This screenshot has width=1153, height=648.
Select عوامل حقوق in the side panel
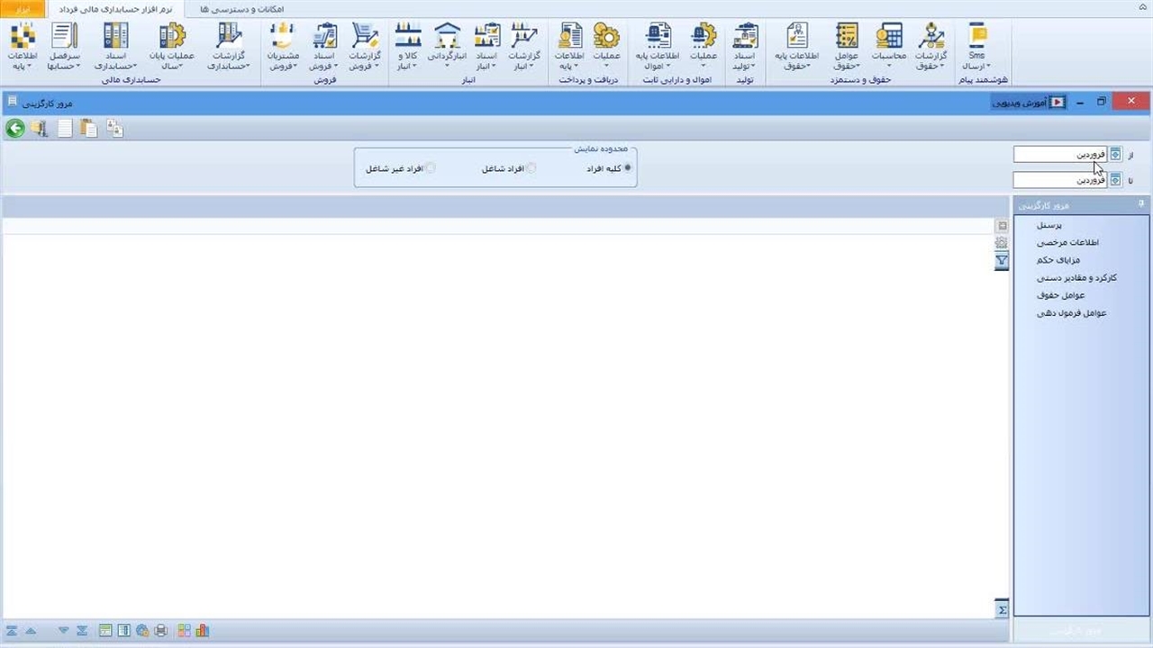coord(1060,295)
